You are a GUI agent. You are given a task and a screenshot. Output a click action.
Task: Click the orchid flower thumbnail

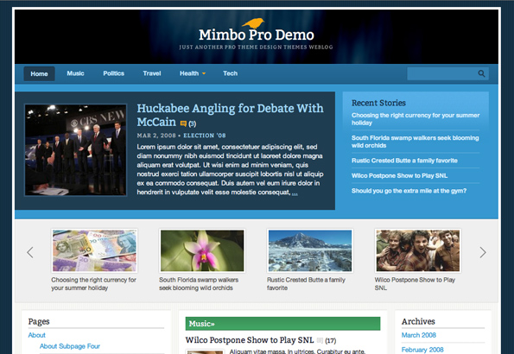pos(202,250)
